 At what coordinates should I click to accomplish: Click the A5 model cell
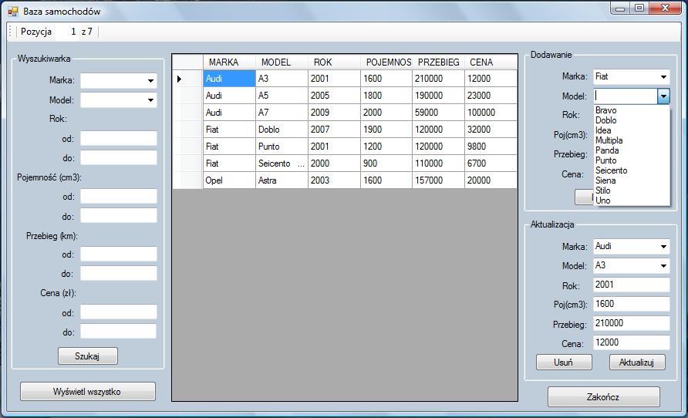[282, 96]
